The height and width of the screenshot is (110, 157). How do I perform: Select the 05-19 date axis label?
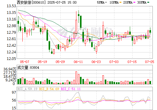[42, 62]
